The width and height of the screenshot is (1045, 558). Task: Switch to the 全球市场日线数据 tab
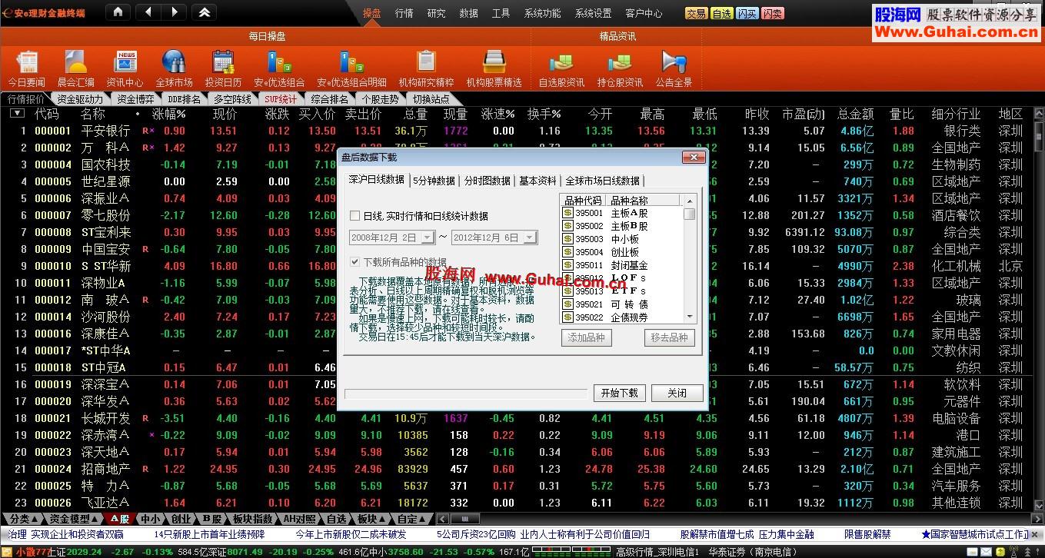(602, 181)
